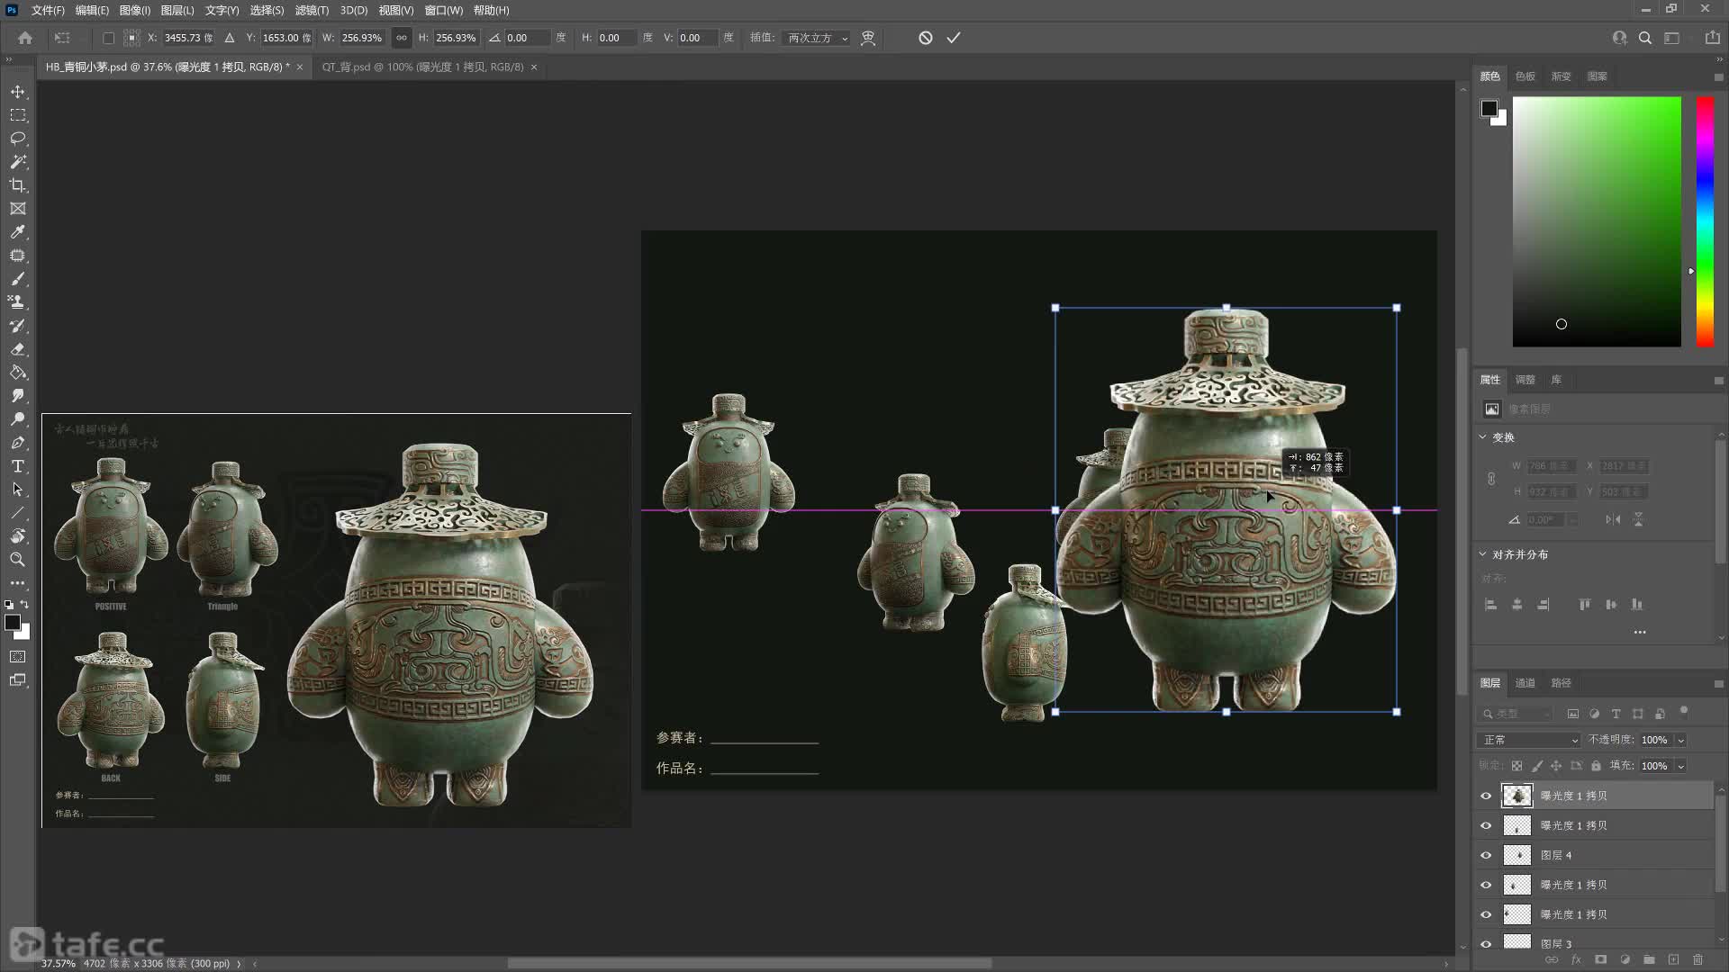Select the Eyedropper tool
Image resolution: width=1729 pixels, height=972 pixels.
[x=17, y=232]
